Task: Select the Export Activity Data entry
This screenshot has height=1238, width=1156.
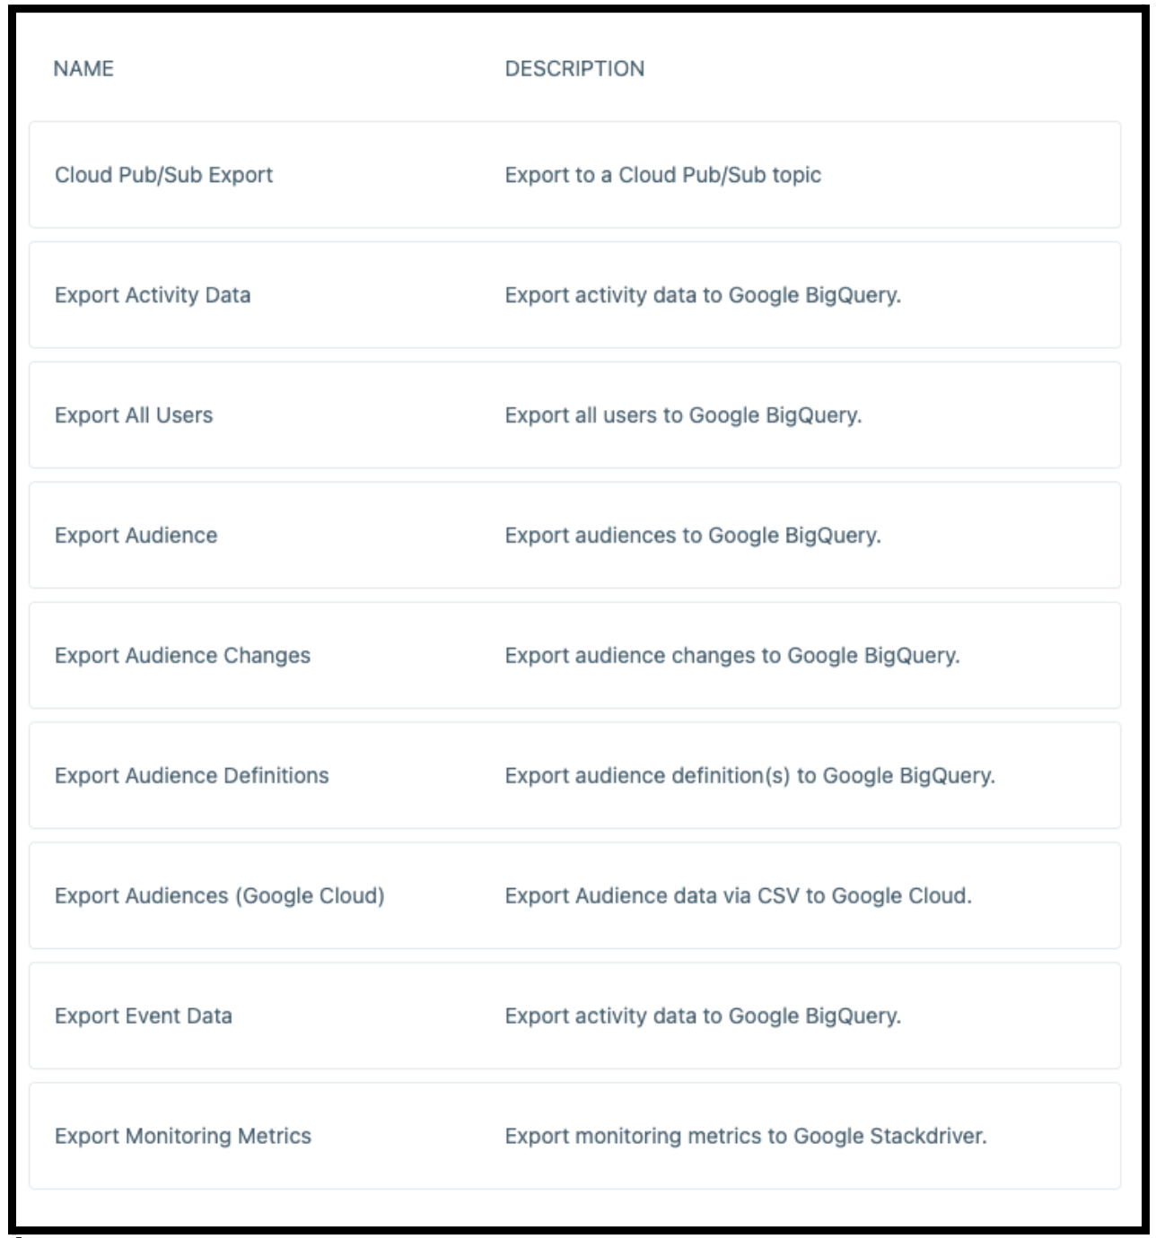Action: click(153, 295)
